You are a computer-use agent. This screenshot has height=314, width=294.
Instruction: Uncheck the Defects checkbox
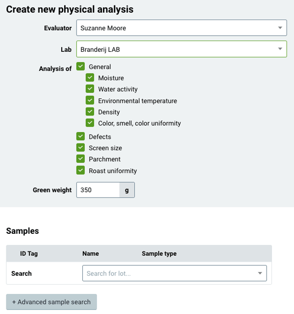point(80,136)
